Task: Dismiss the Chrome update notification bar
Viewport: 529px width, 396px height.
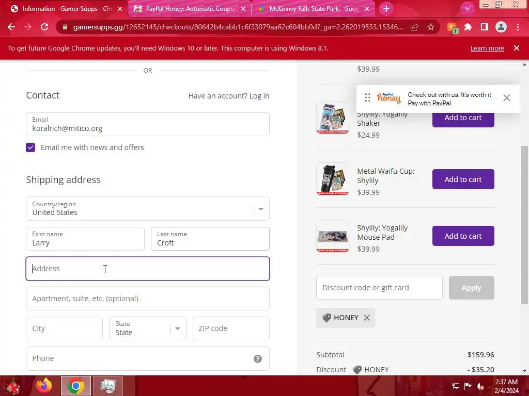Action: coord(517,48)
